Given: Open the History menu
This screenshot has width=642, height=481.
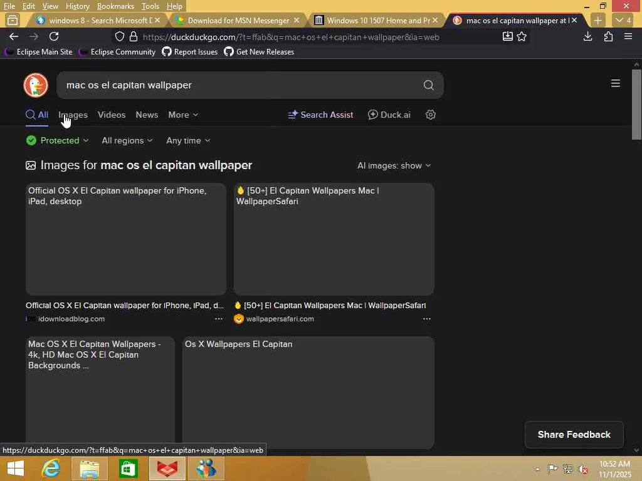Looking at the screenshot, I should 77,6.
